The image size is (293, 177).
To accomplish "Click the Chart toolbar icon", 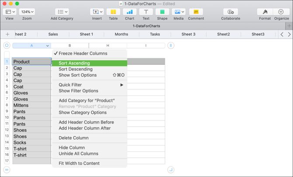I will pyautogui.click(x=129, y=12).
